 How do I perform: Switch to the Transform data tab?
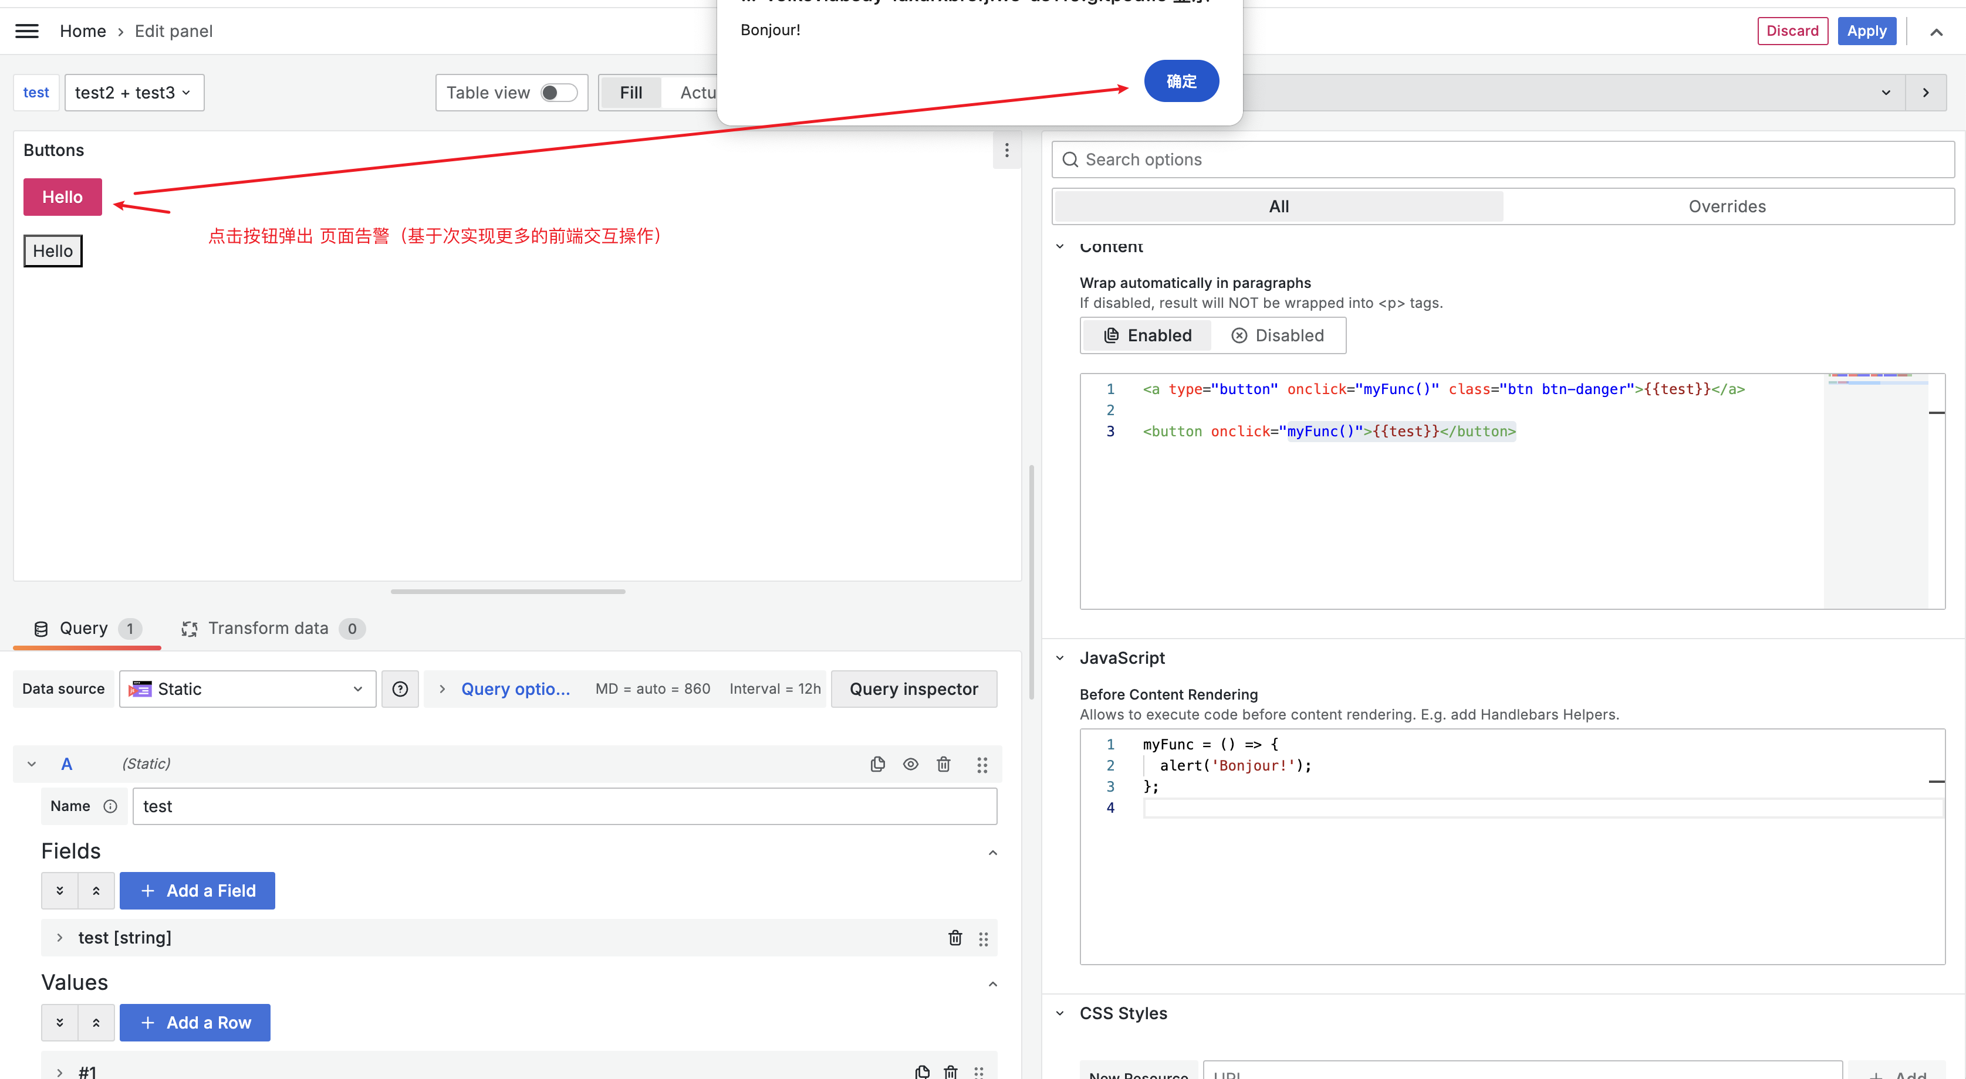click(x=269, y=628)
